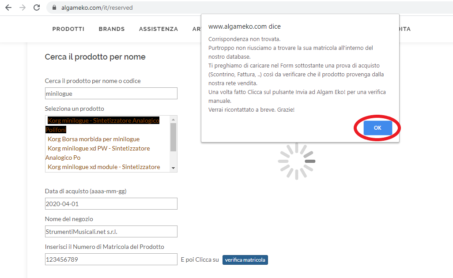Image resolution: width=453 pixels, height=278 pixels.
Task: Select Korg Borsa morbida per minilogue
Action: 94,139
